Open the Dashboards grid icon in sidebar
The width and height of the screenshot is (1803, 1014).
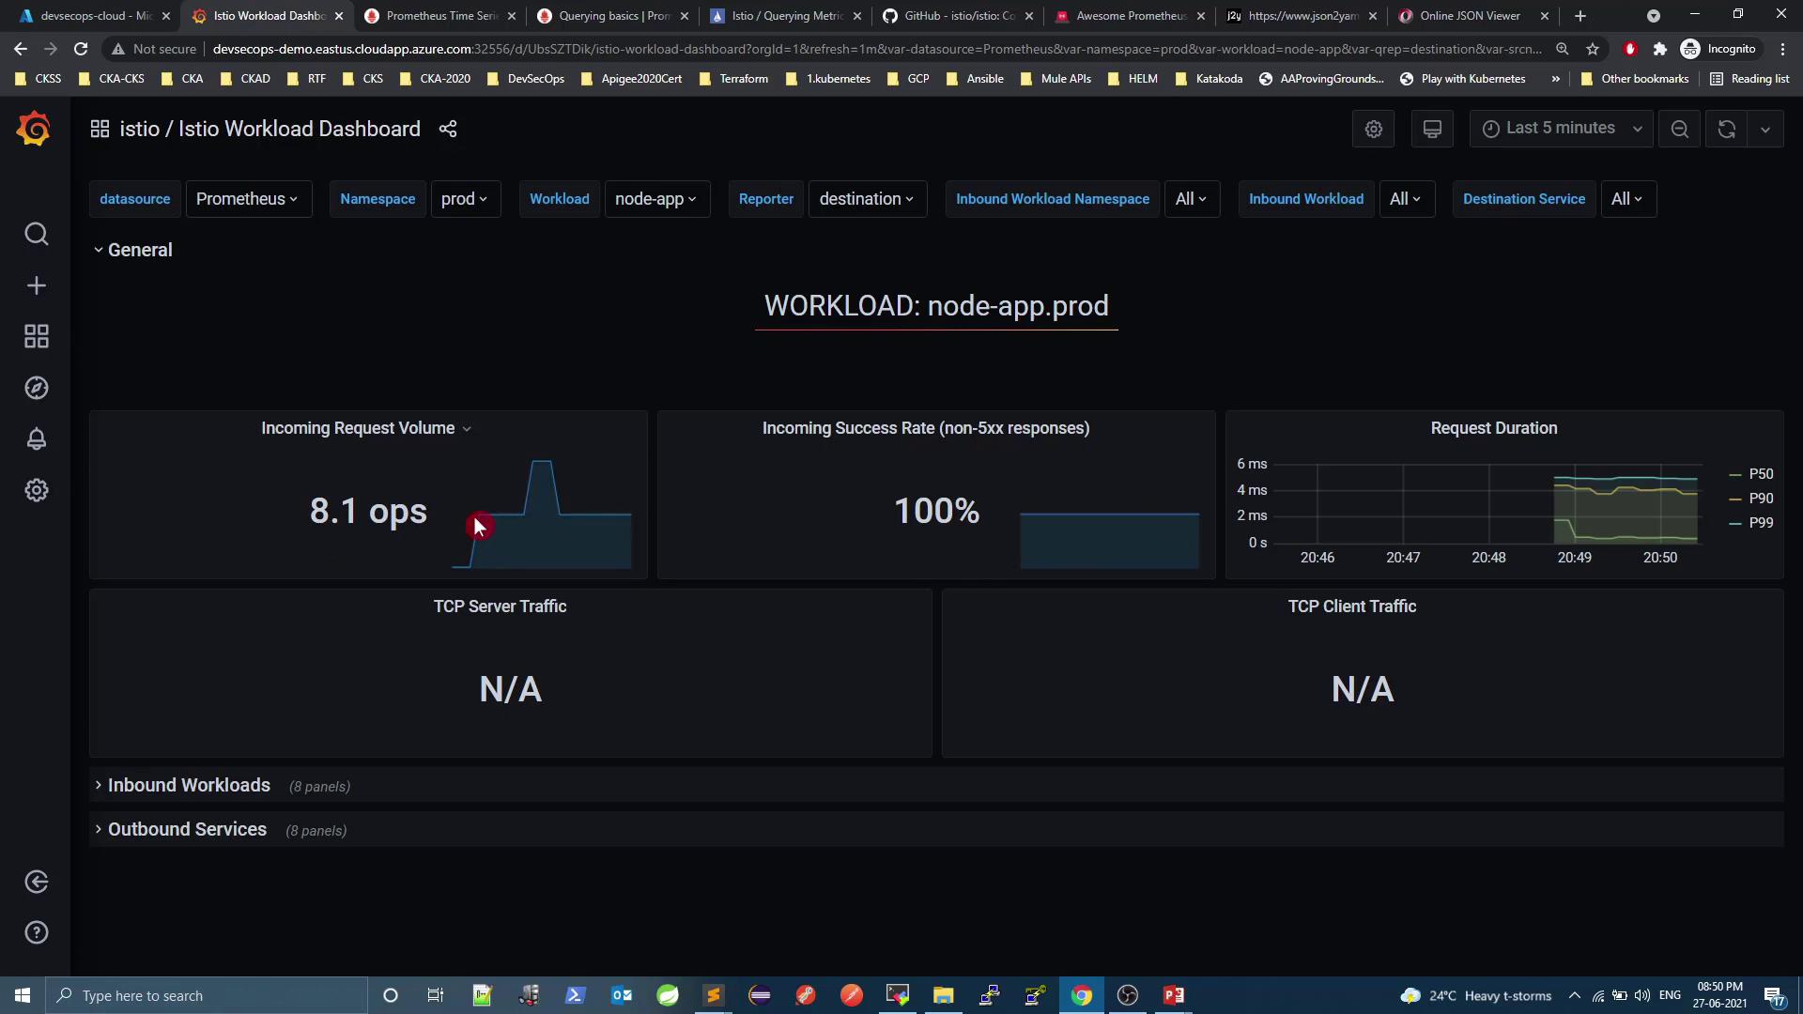(36, 336)
